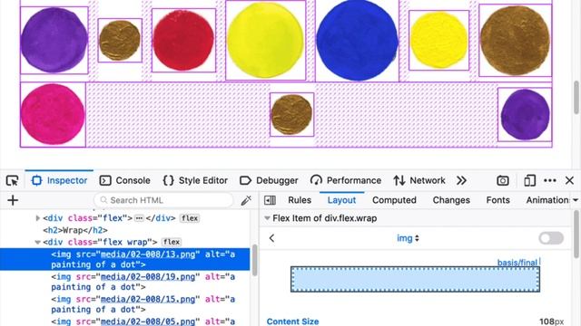
Task: Go back to the flex container view
Action: click(271, 238)
